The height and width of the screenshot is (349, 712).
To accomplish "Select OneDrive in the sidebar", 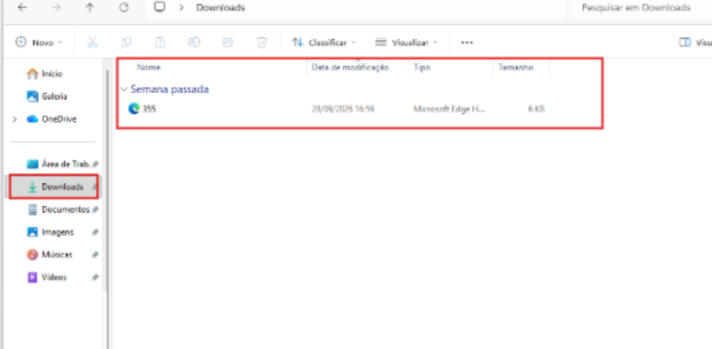I will tap(51, 119).
